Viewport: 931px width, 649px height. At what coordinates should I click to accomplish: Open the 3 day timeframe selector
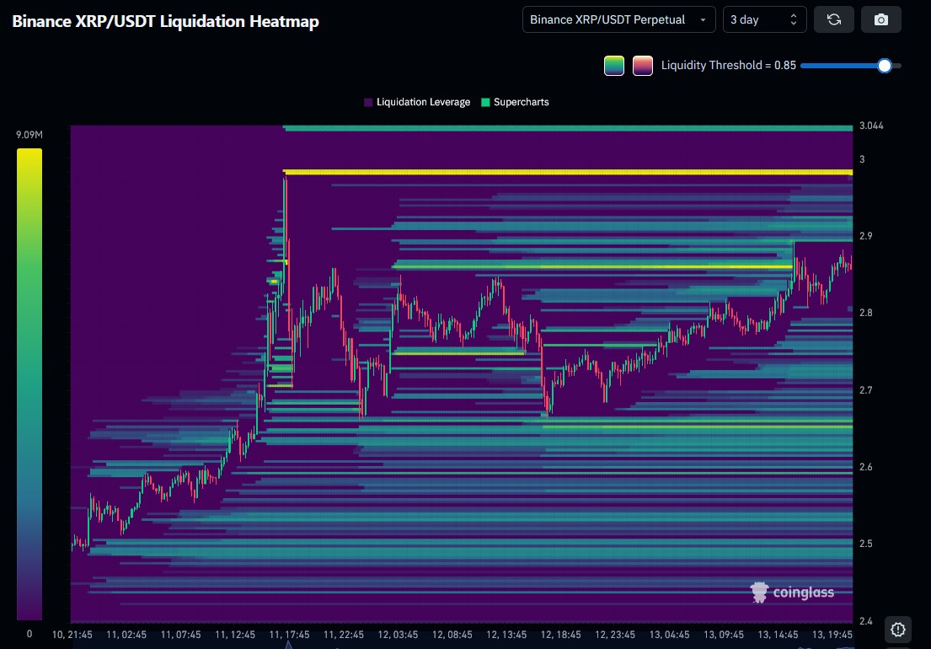764,19
